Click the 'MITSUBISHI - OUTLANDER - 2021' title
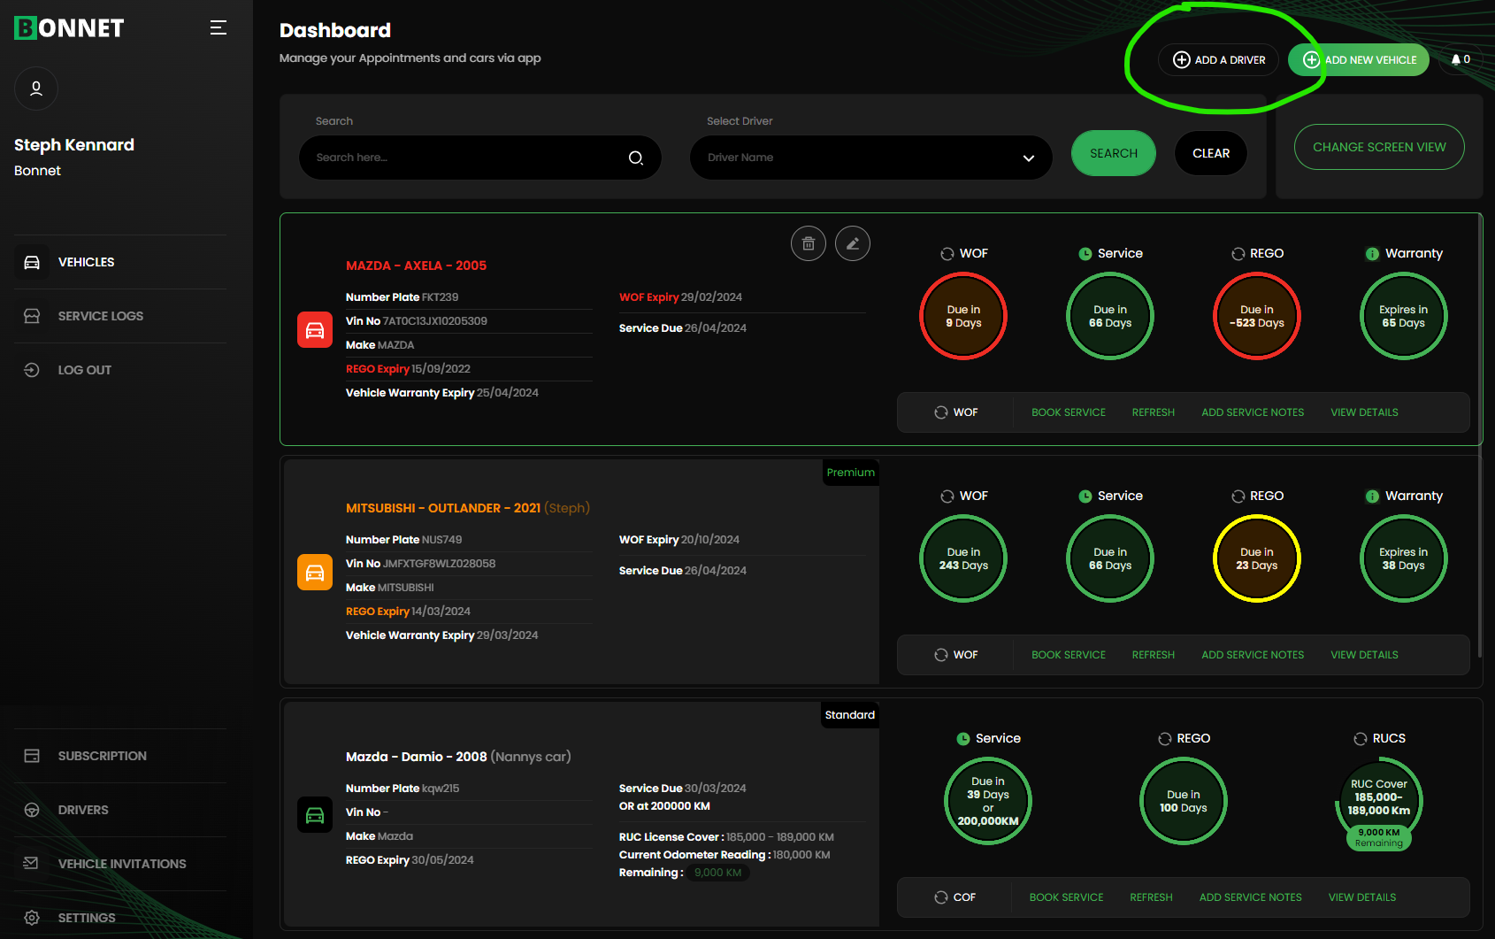 443,508
